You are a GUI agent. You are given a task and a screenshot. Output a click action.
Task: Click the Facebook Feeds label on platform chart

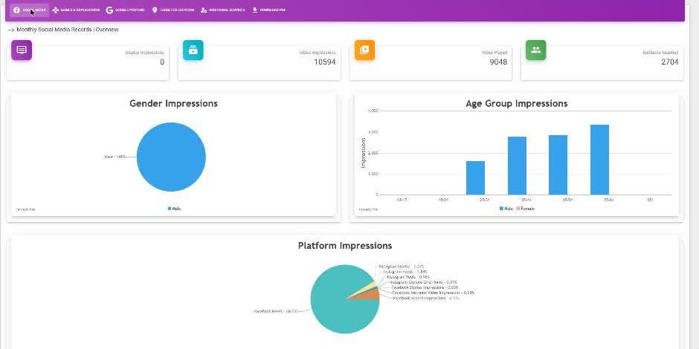click(275, 311)
